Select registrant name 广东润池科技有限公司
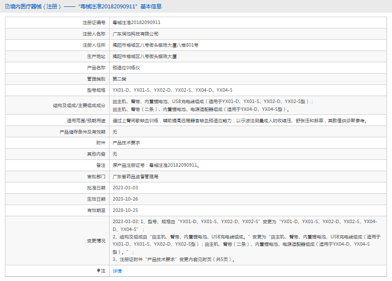This screenshot has height=281, width=392. tap(135, 34)
